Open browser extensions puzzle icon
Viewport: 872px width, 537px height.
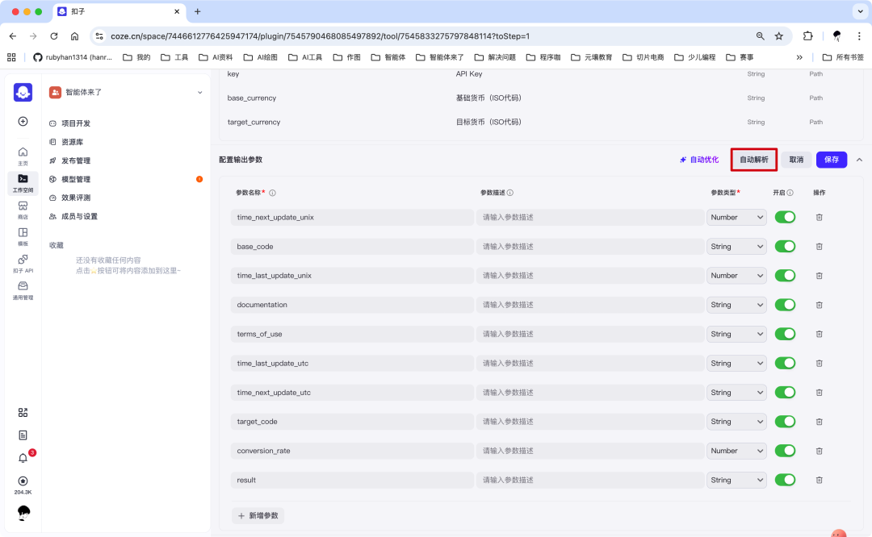click(808, 36)
